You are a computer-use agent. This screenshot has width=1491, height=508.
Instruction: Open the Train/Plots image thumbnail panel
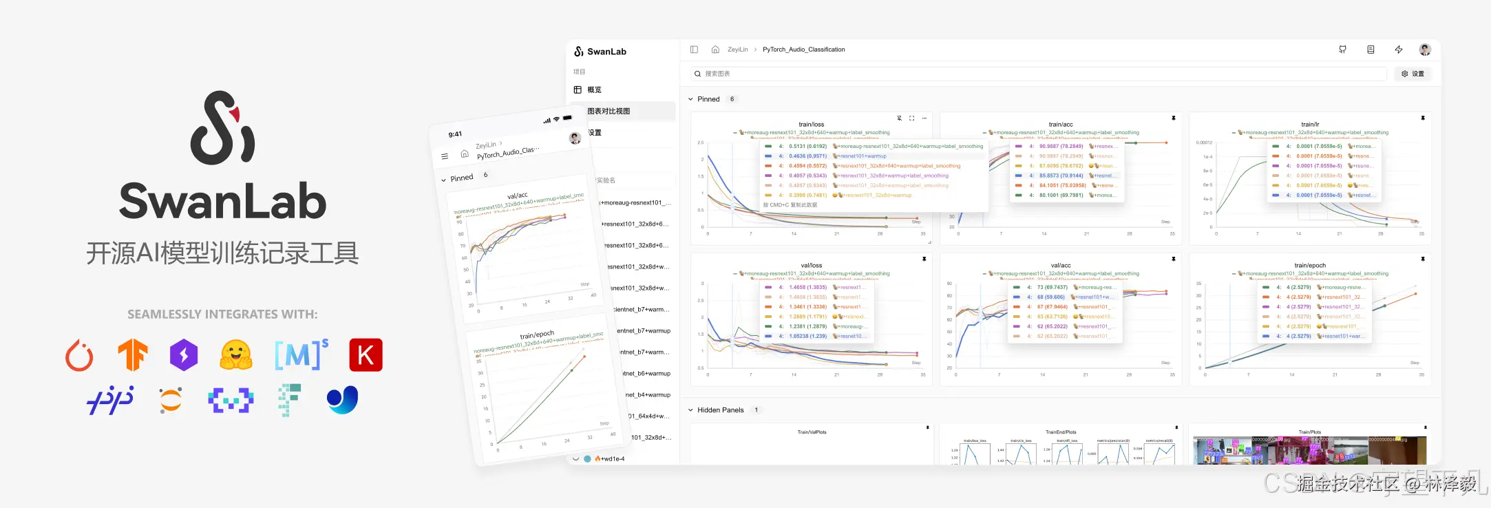[x=1309, y=450]
